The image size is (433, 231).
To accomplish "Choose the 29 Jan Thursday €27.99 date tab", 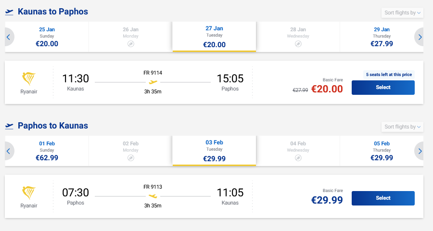I will pos(382,37).
